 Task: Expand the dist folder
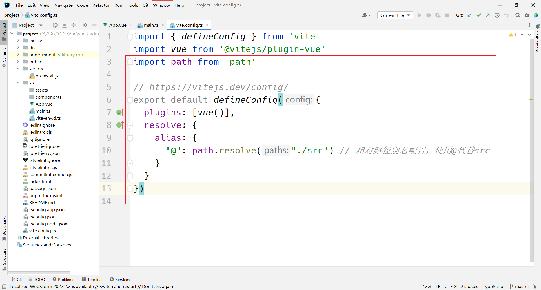click(18, 48)
